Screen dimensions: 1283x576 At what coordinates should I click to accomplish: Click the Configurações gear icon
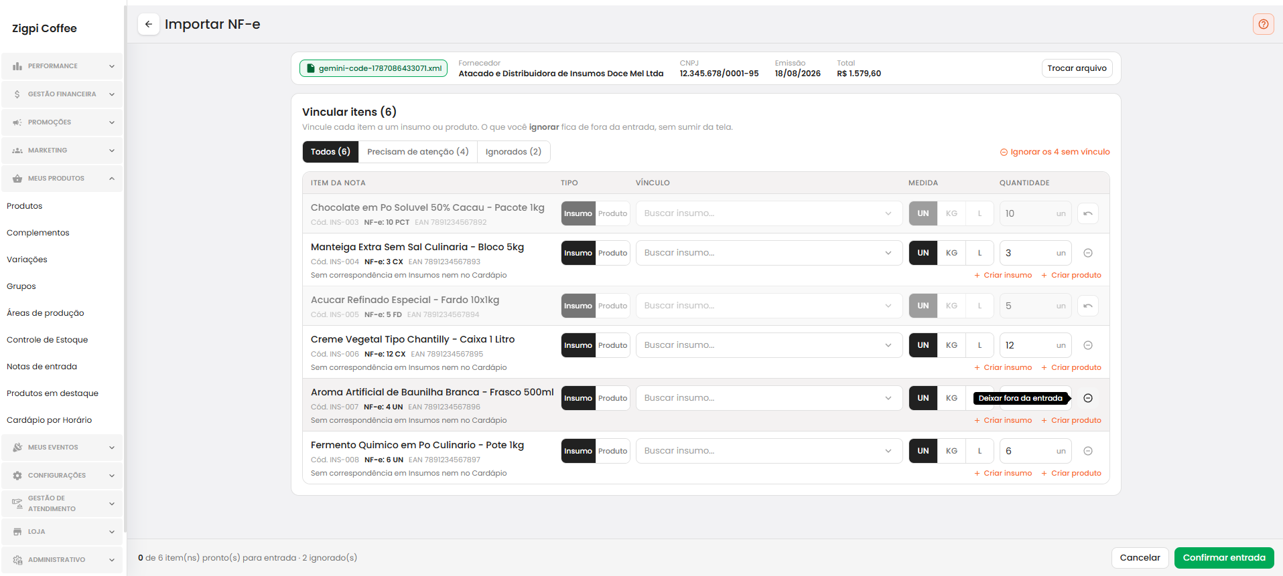[17, 476]
